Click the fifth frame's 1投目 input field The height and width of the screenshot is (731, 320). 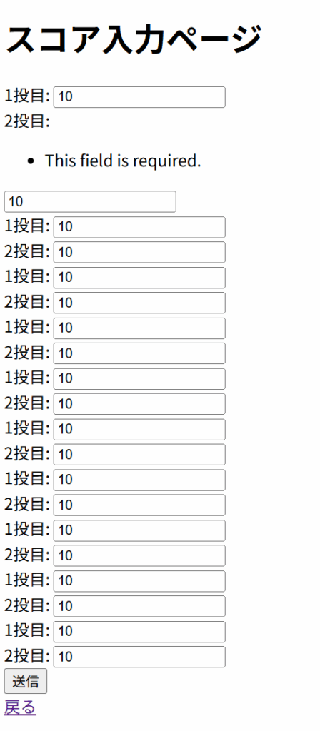click(x=139, y=378)
